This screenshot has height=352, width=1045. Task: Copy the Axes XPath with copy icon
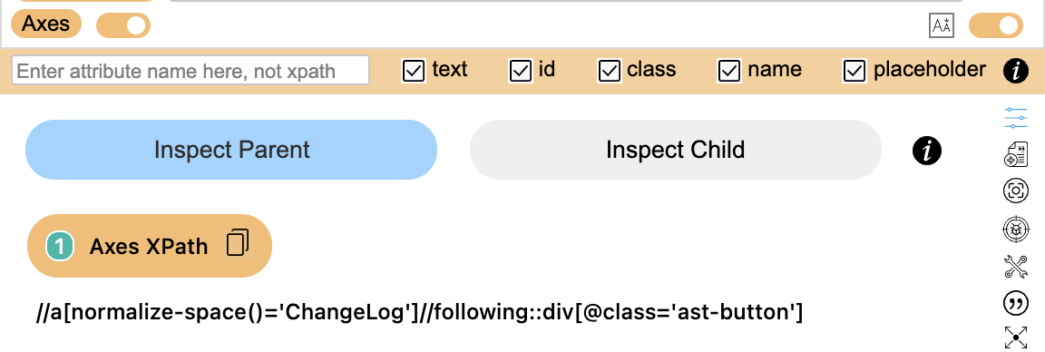[238, 243]
